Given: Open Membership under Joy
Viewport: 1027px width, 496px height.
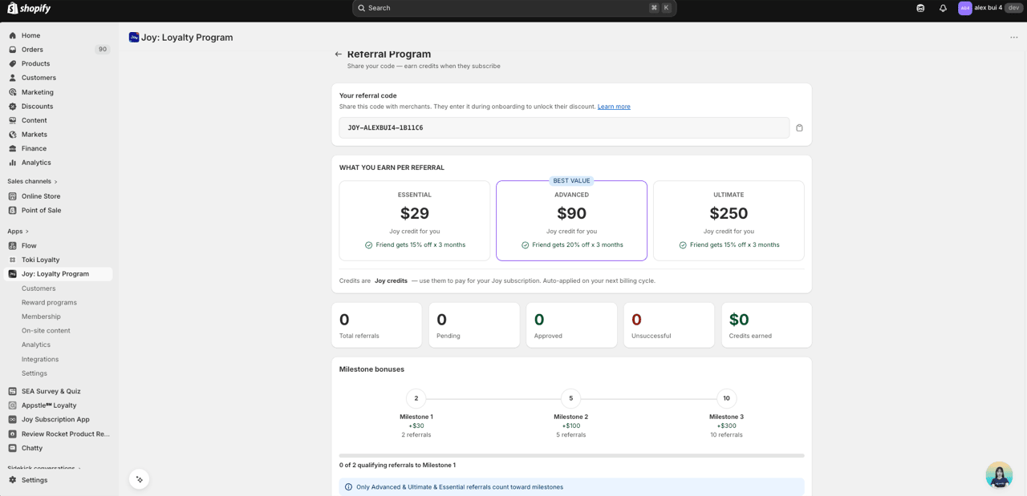Looking at the screenshot, I should coord(41,317).
